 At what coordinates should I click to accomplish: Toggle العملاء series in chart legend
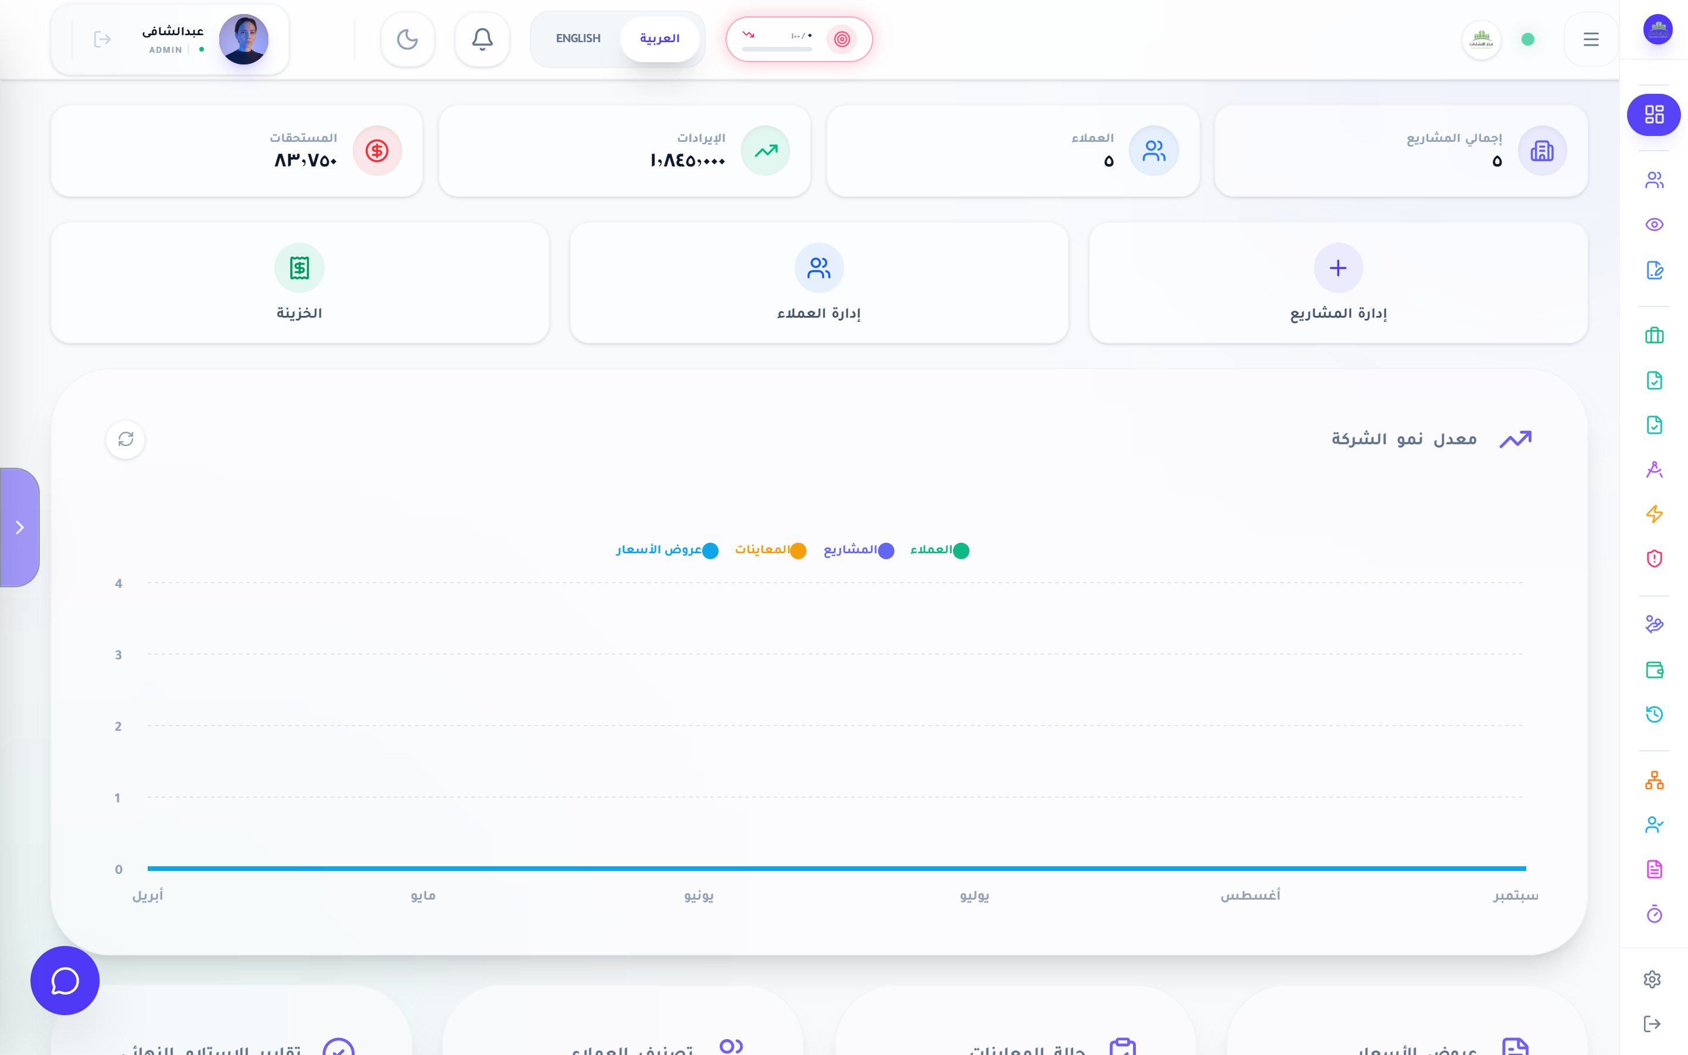(x=939, y=550)
